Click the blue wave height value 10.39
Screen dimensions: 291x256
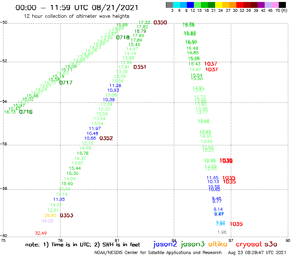[109, 100]
